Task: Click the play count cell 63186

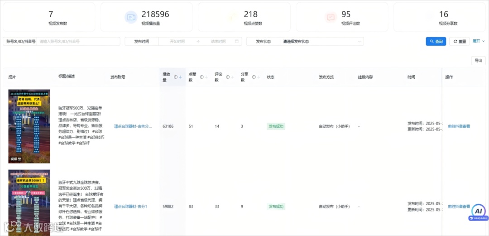Action: 168,126
